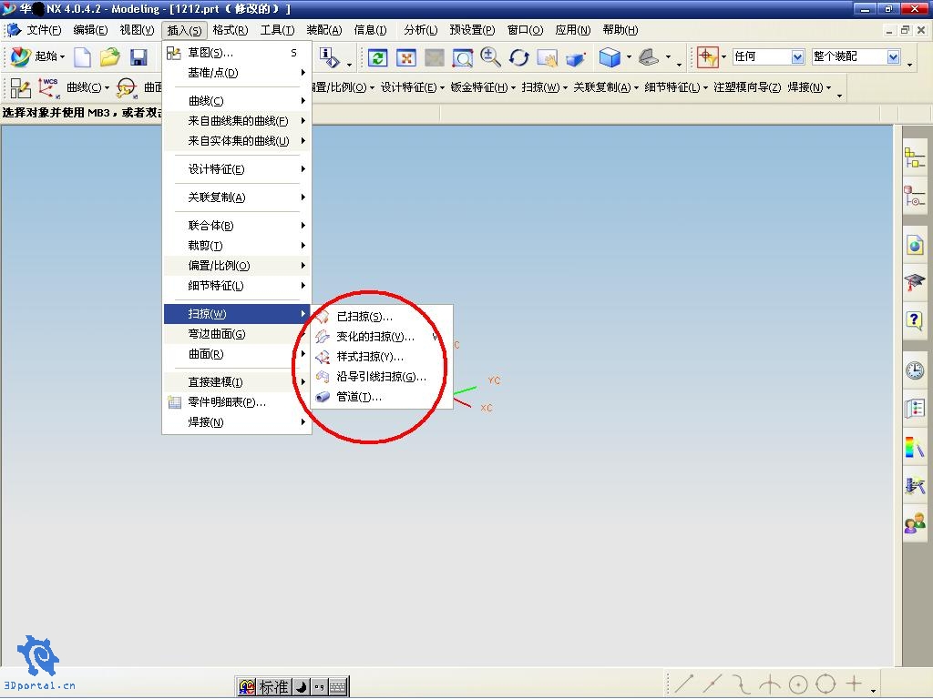Open the 装配(A) menu
Image resolution: width=933 pixels, height=699 pixels.
(324, 30)
